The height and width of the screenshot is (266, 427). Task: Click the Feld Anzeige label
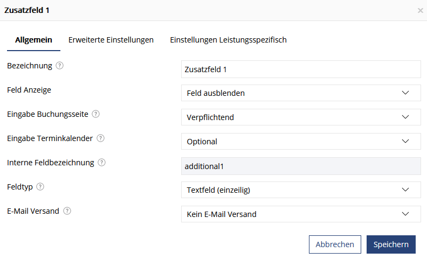[29, 90]
